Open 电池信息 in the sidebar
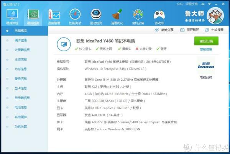Image resolution: width=230 pixels, height=154 pixels. (x=21, y=107)
